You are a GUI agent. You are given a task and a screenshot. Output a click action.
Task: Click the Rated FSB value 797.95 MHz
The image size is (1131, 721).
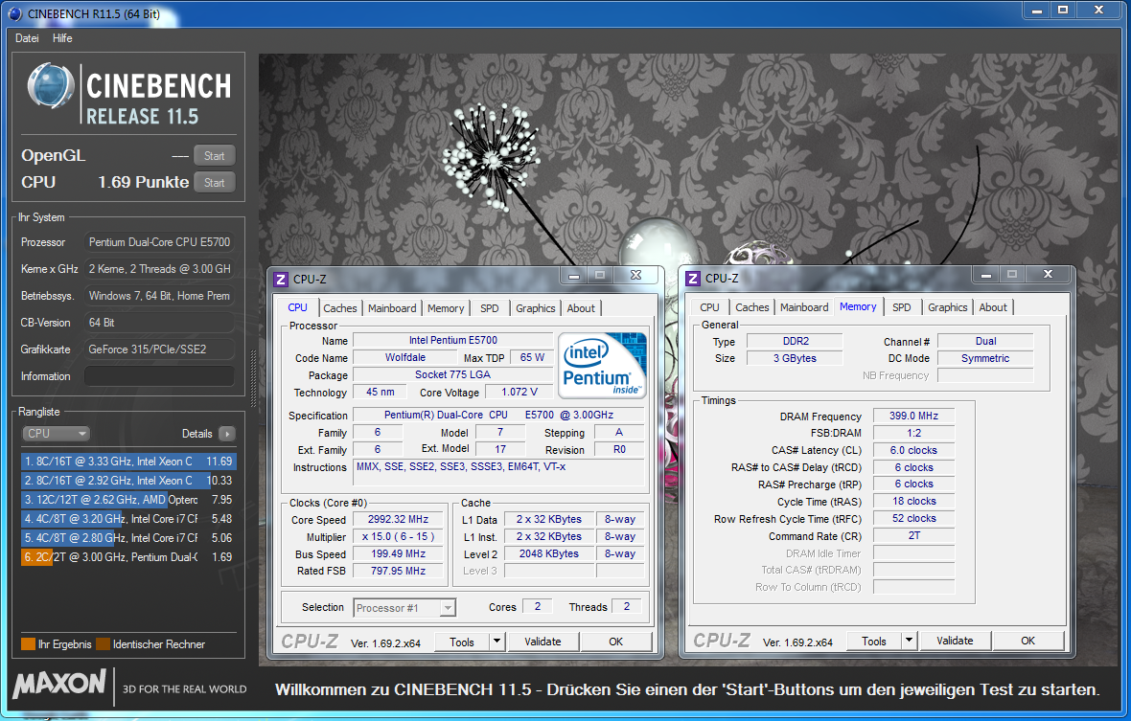pyautogui.click(x=398, y=571)
